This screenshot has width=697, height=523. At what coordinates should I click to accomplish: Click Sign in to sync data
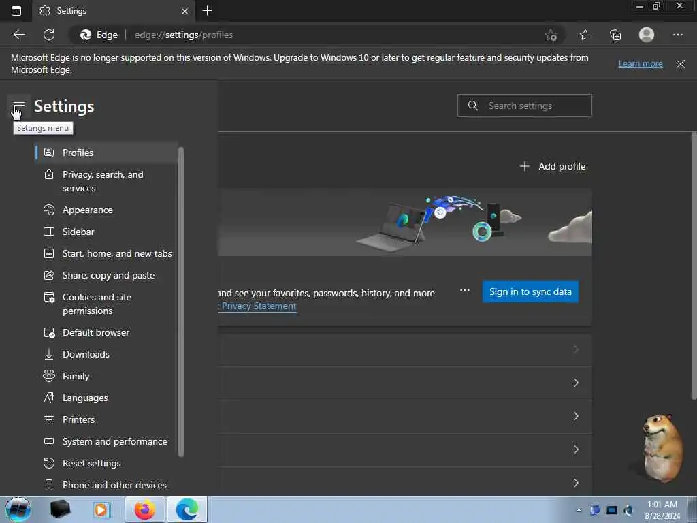pos(530,291)
